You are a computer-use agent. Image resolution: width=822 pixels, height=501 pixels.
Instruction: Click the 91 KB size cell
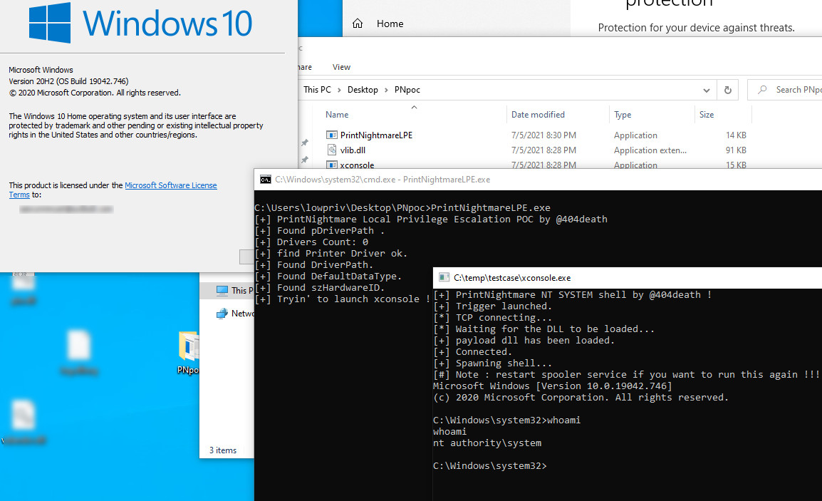click(736, 150)
